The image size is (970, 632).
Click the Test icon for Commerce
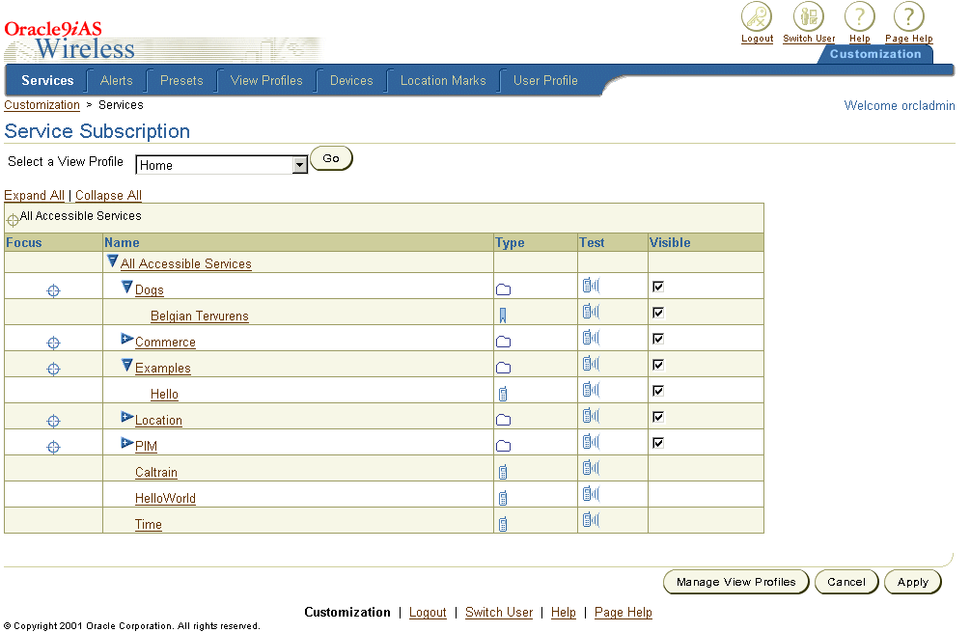click(591, 337)
